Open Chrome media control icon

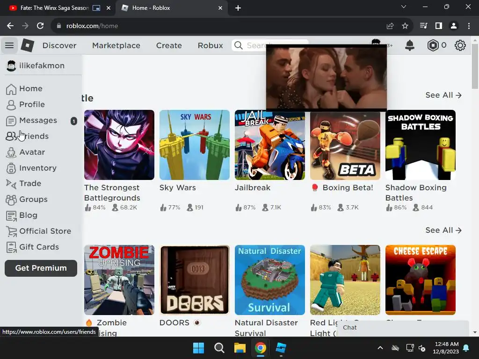423,26
